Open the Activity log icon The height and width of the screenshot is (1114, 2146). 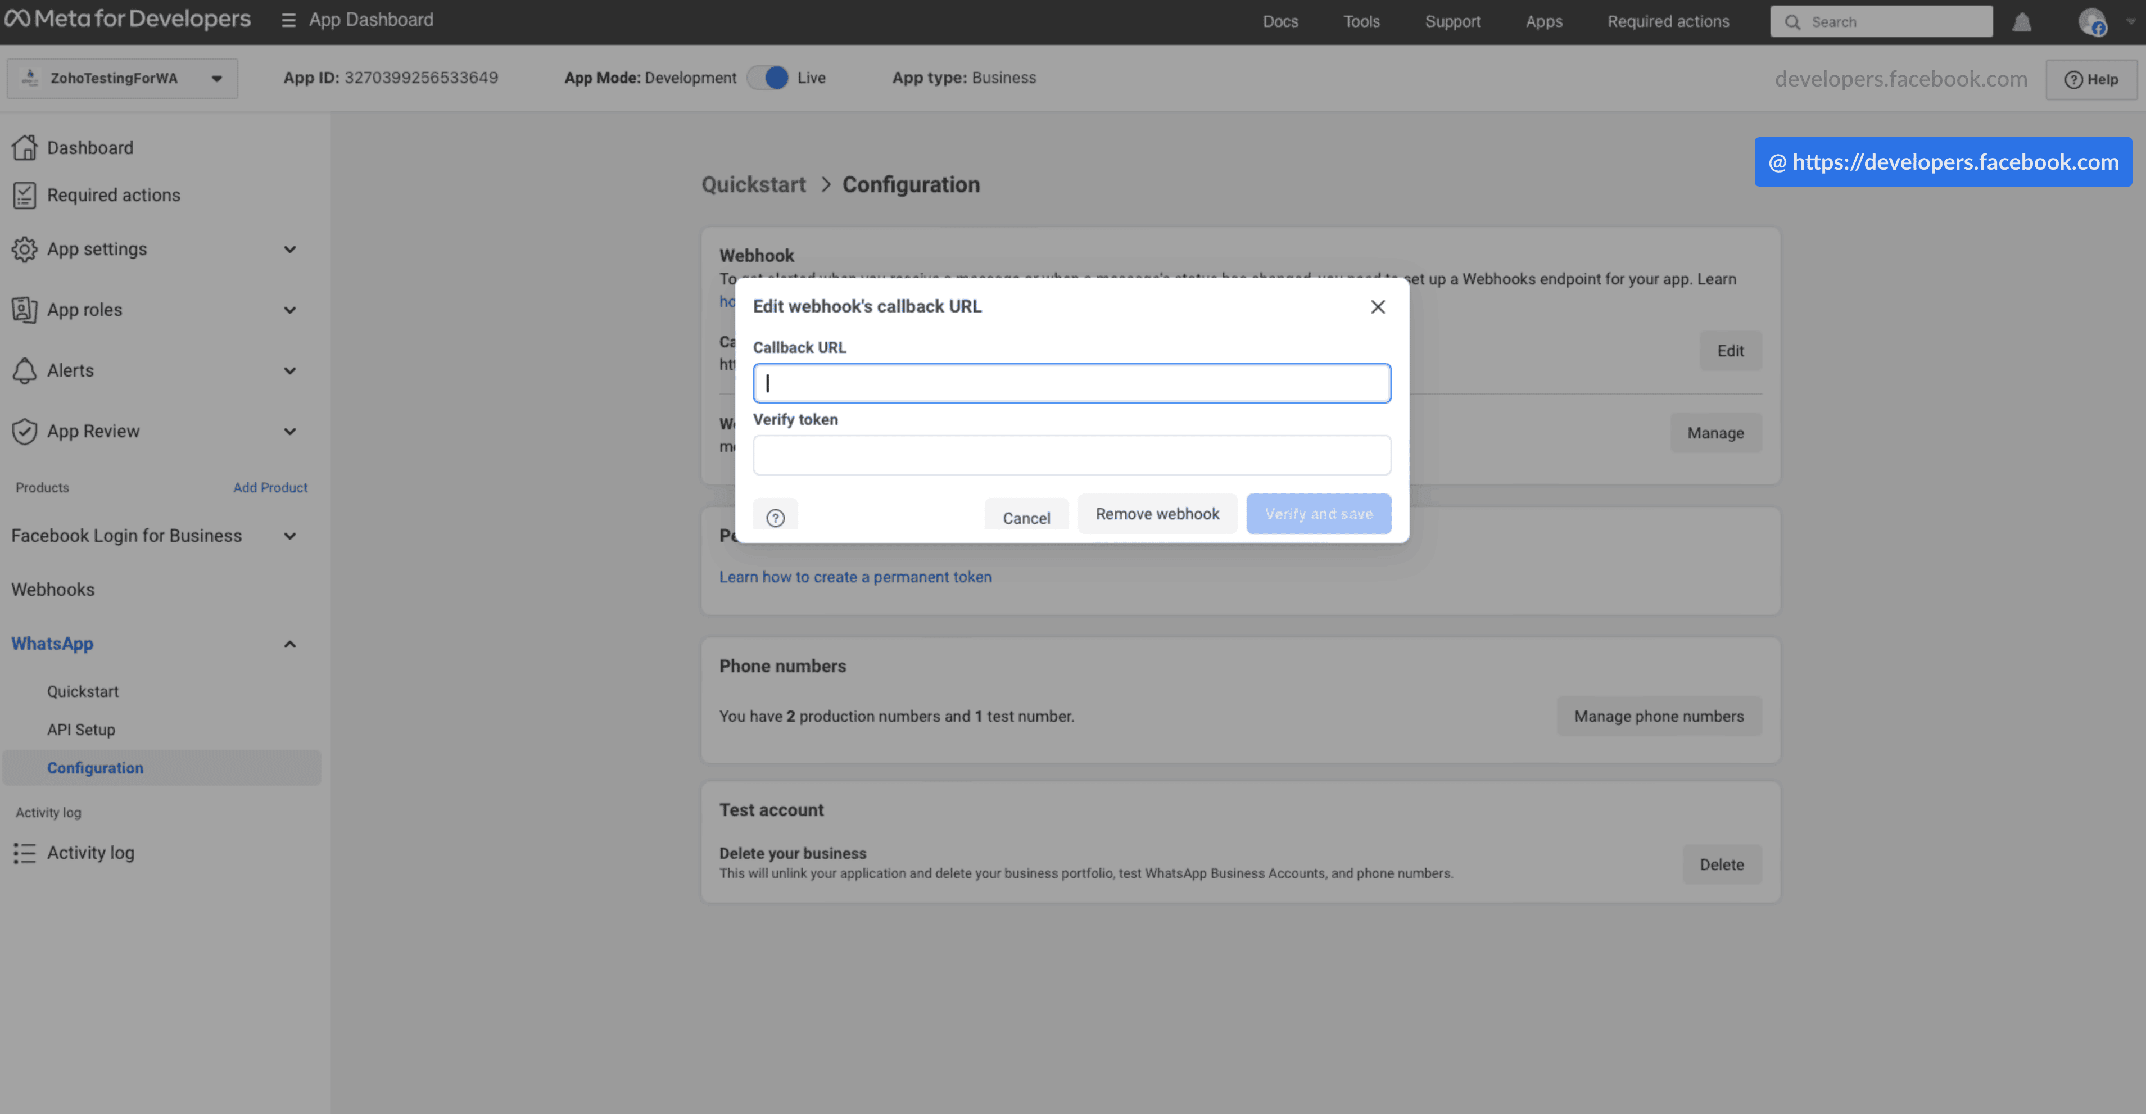point(25,853)
